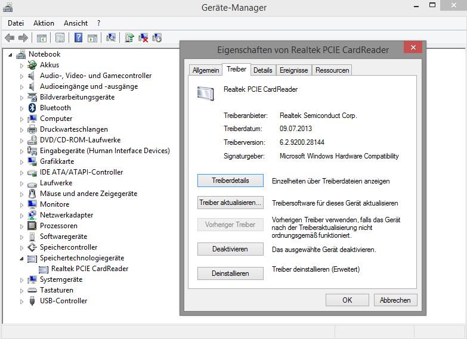Screen dimensions: 467x339
Task: Click driver version 6.2.9200.28144 text
Action: click(x=302, y=142)
